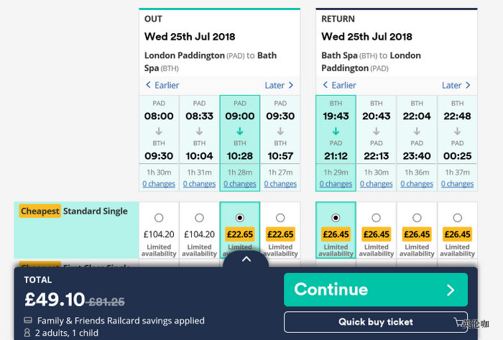
Task: Click the left chevron for earlier outbound trains
Action: pyautogui.click(x=148, y=86)
